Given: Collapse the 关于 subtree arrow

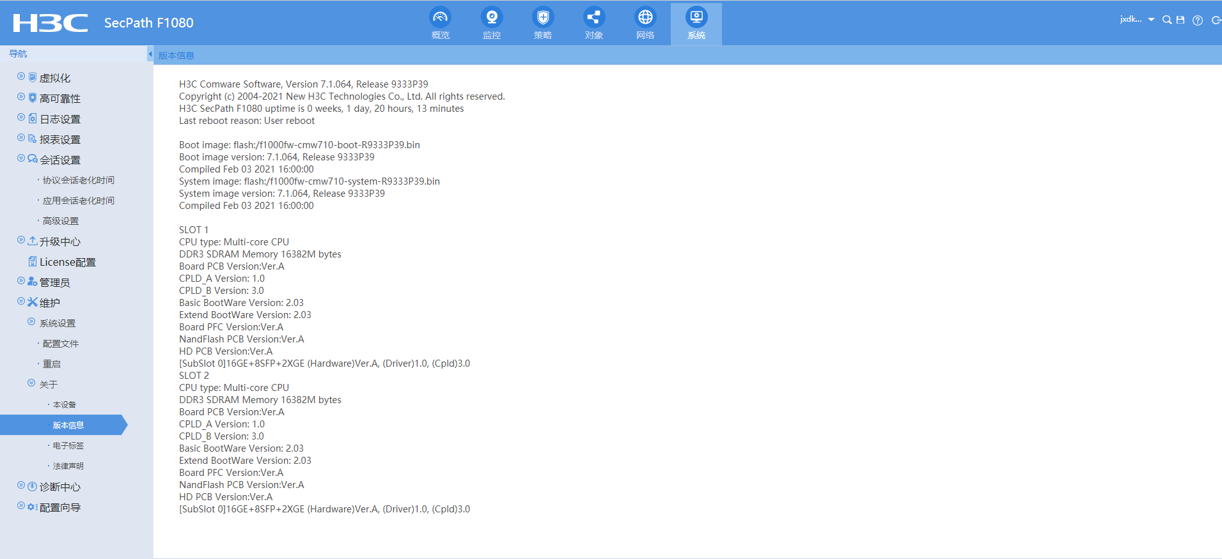Looking at the screenshot, I should tap(31, 383).
